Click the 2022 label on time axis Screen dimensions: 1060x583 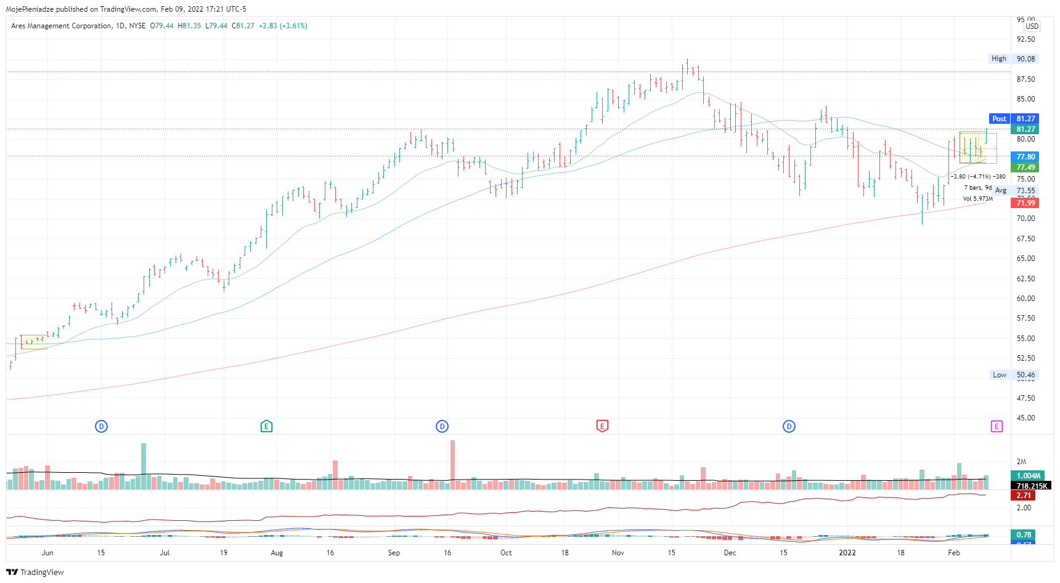[847, 553]
